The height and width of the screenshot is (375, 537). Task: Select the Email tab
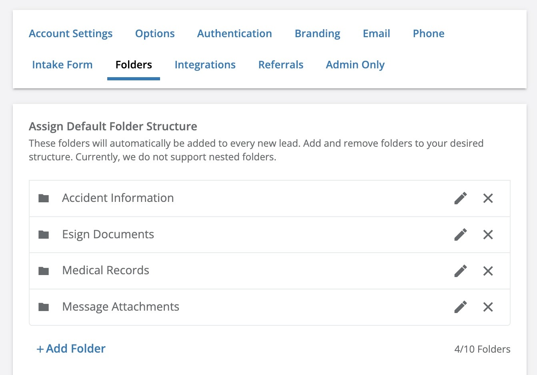(377, 34)
